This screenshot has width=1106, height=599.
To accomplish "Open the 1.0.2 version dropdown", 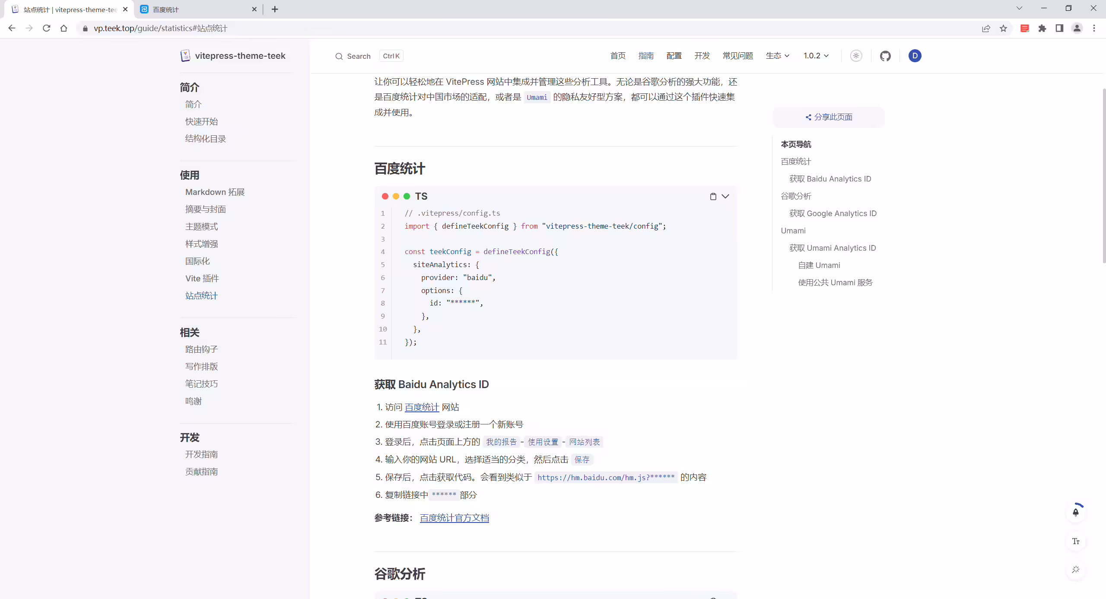I will click(x=816, y=56).
